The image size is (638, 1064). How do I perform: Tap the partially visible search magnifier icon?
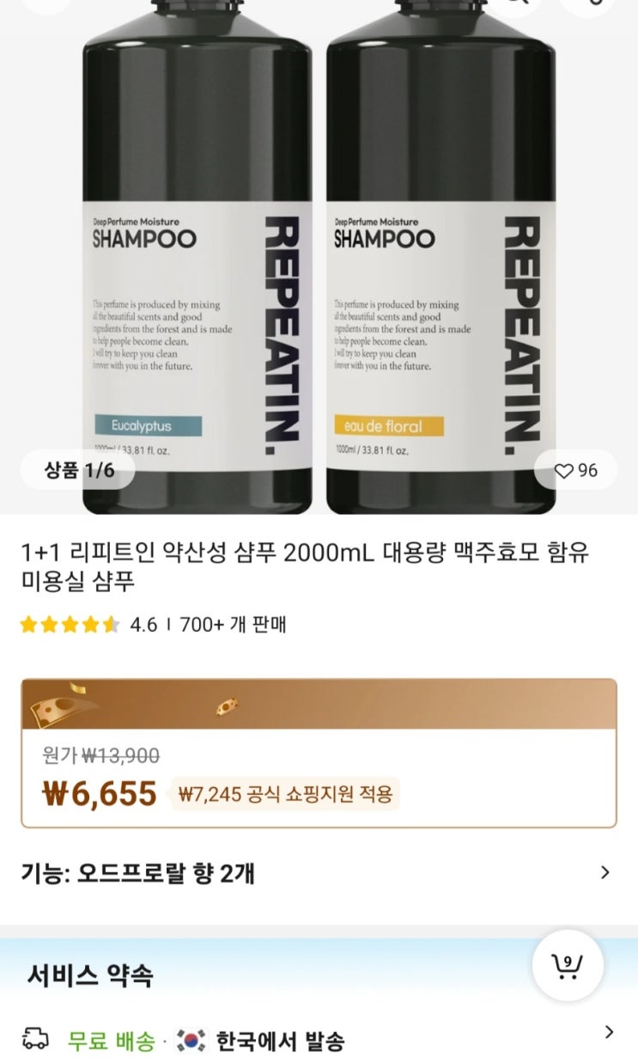pos(516,4)
